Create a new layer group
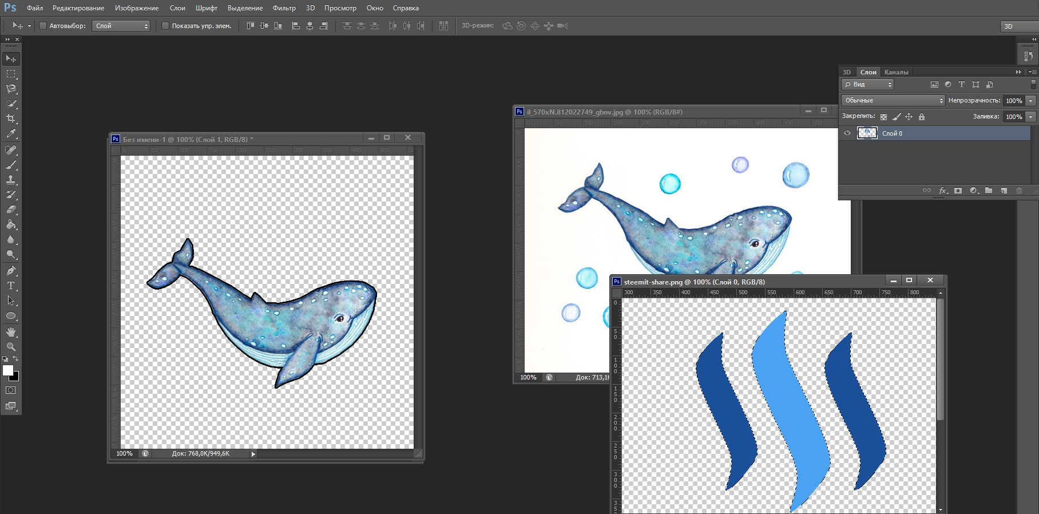 point(989,191)
